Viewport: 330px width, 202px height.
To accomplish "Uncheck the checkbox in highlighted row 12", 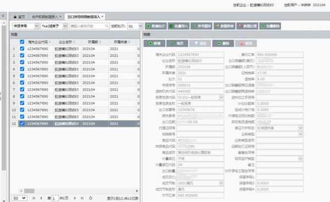I will pos(22,123).
